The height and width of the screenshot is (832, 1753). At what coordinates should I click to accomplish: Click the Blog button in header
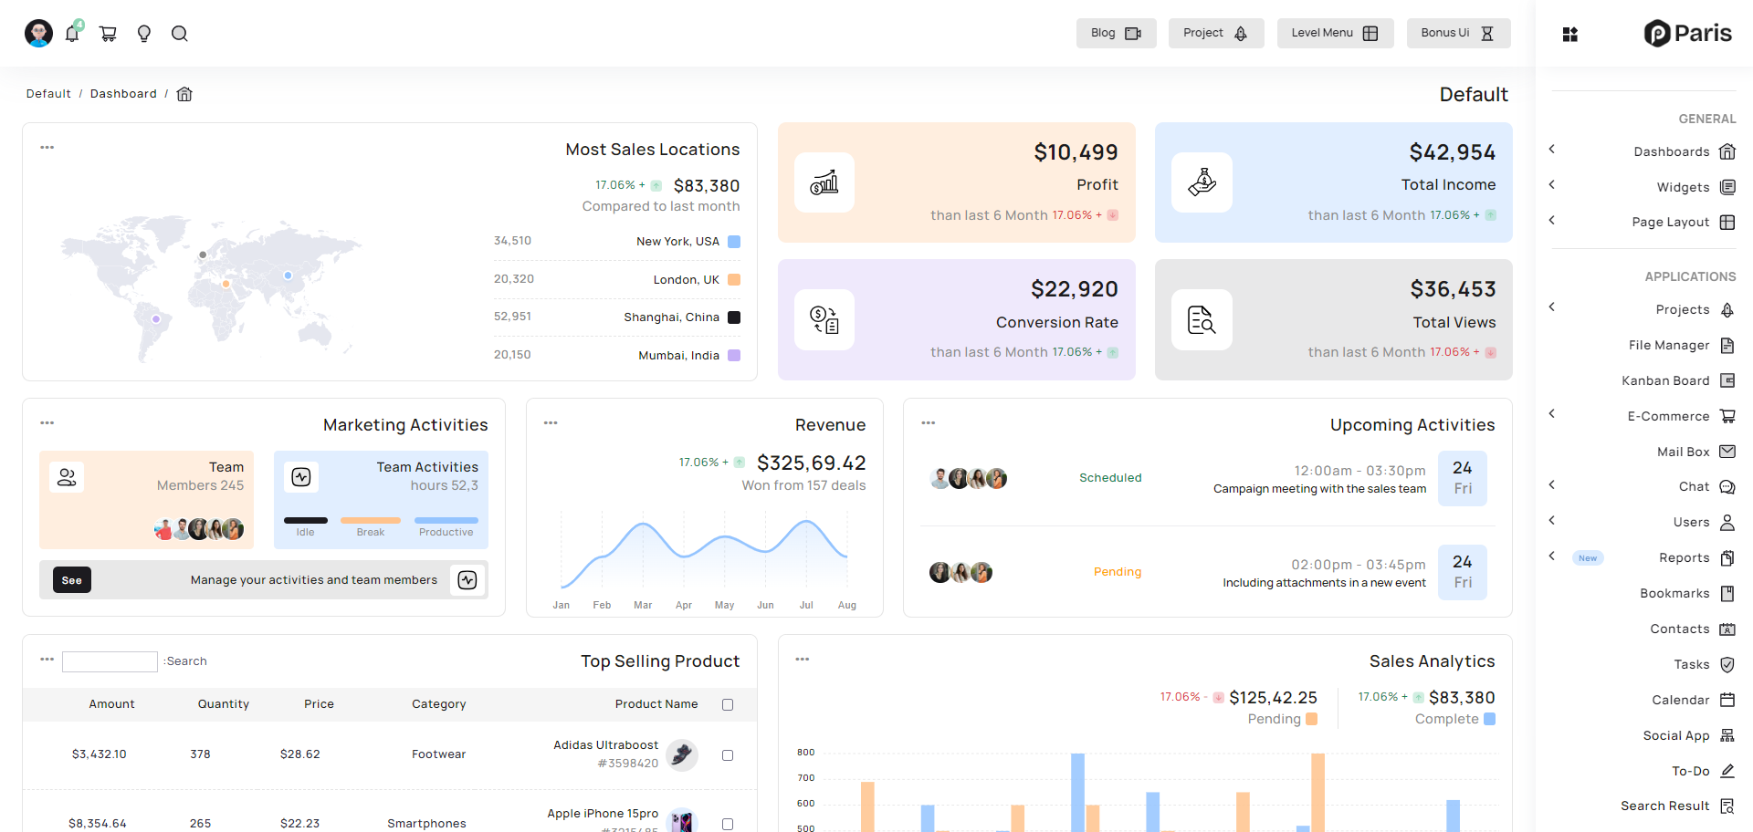click(1116, 33)
